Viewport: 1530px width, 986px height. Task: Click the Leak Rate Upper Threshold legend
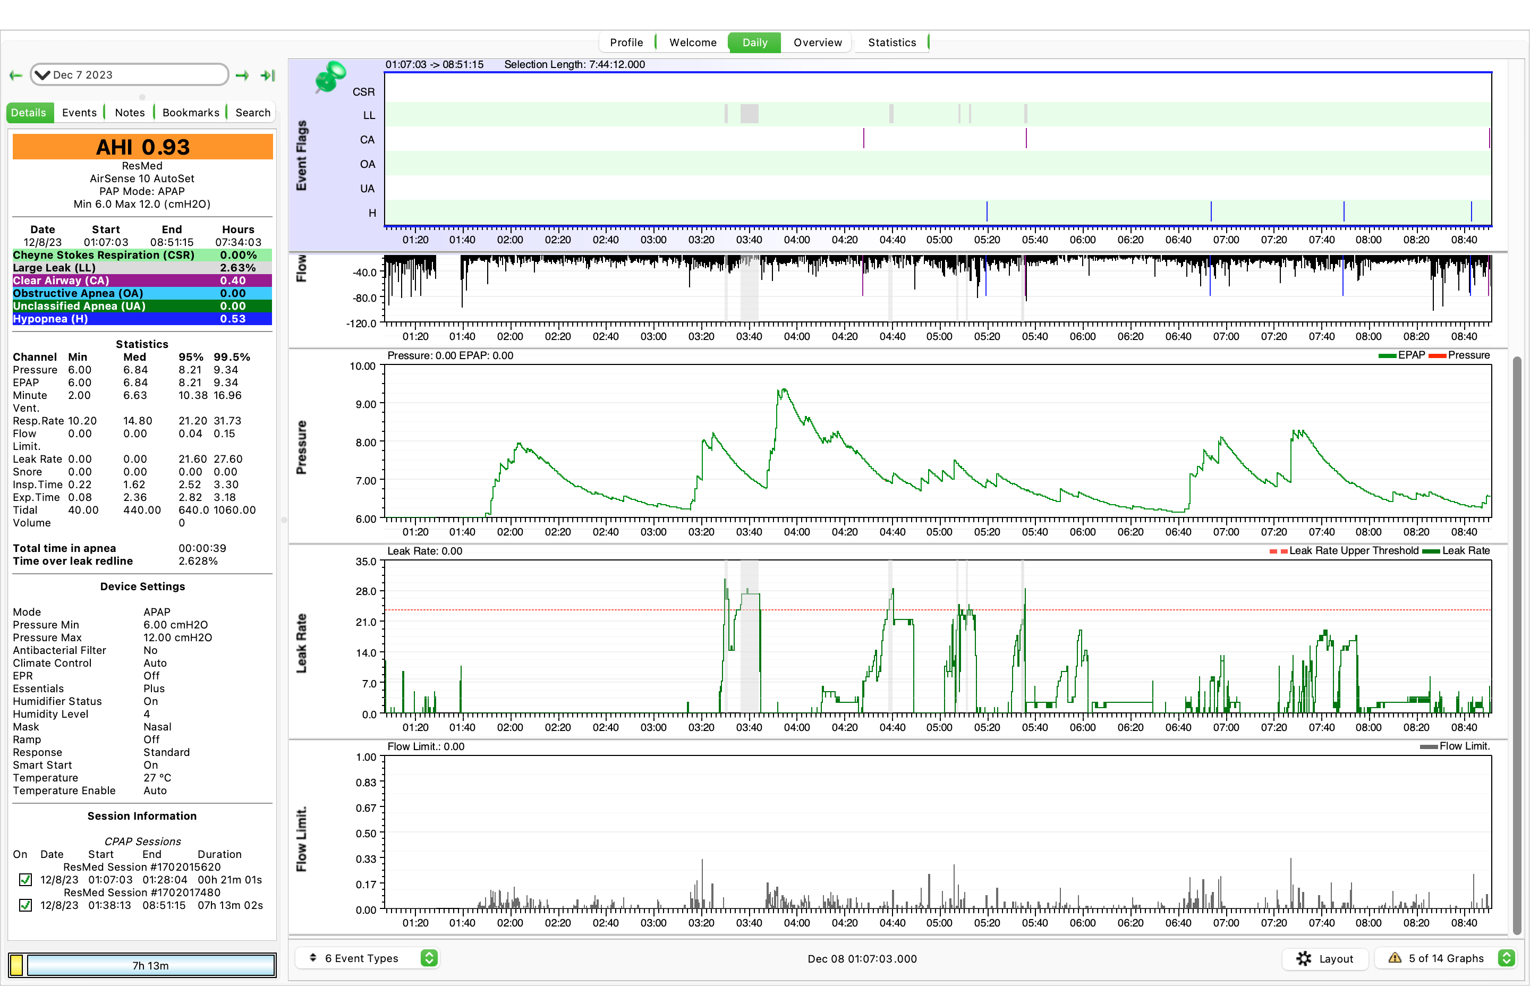[1344, 550]
